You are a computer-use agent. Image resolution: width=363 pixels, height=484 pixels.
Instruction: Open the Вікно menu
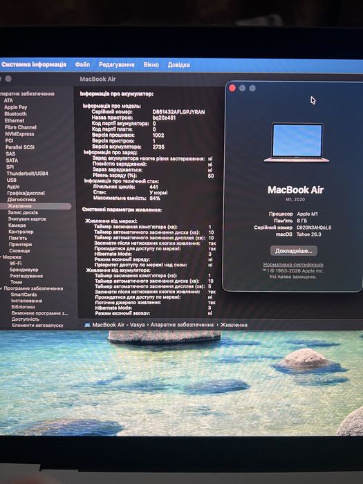point(151,65)
